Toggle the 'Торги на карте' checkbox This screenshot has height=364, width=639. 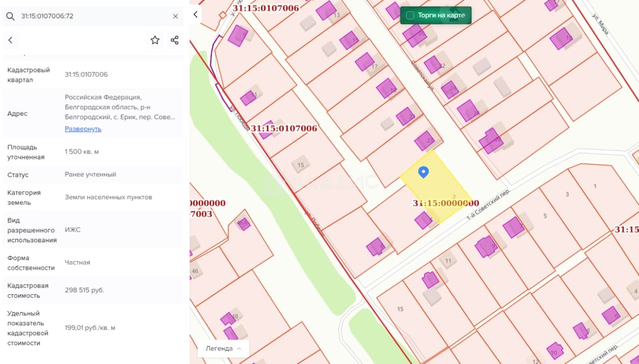pyautogui.click(x=410, y=15)
